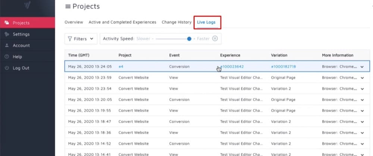373x156 pixels.
Task: Click the Help question mark icon
Action: tap(7, 57)
